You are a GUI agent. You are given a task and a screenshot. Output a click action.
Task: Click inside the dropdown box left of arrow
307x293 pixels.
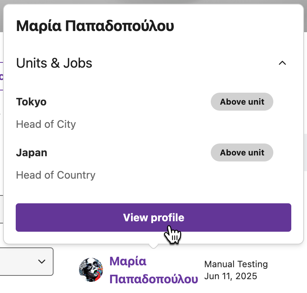pyautogui.click(x=18, y=262)
